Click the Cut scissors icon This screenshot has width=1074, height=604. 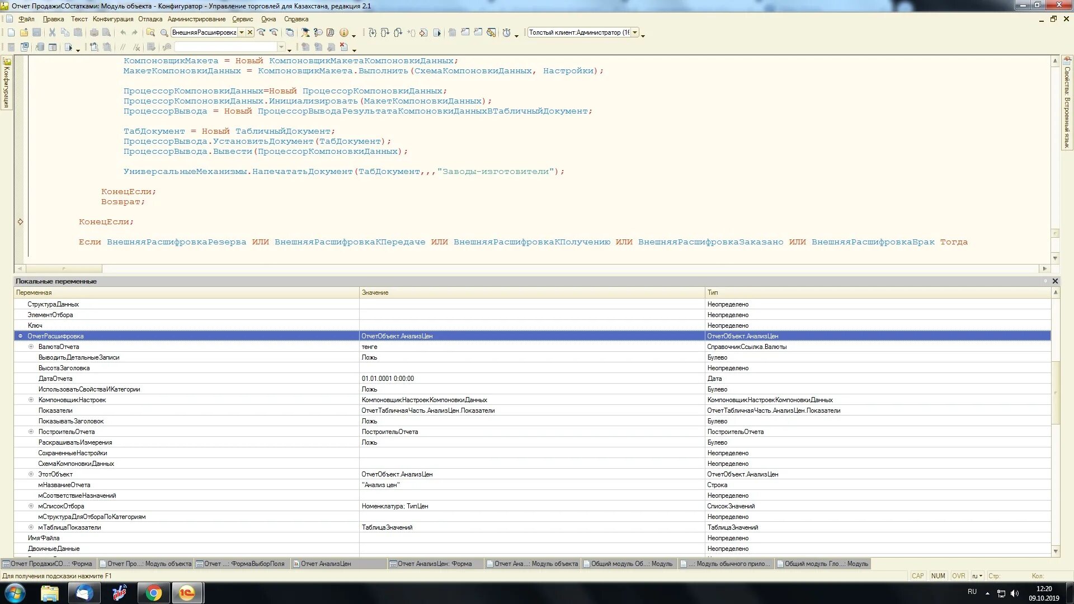tap(52, 32)
